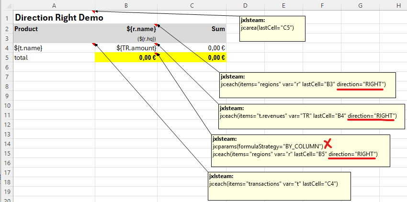Click red comment indicator on cell B2
The height and width of the screenshot is (202, 407).
tap(156, 25)
